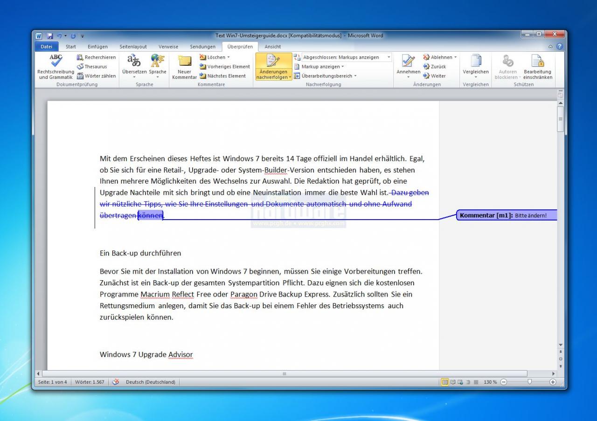The image size is (597, 421).
Task: Click the horizontal scrollbar thumb
Action: pos(285,373)
